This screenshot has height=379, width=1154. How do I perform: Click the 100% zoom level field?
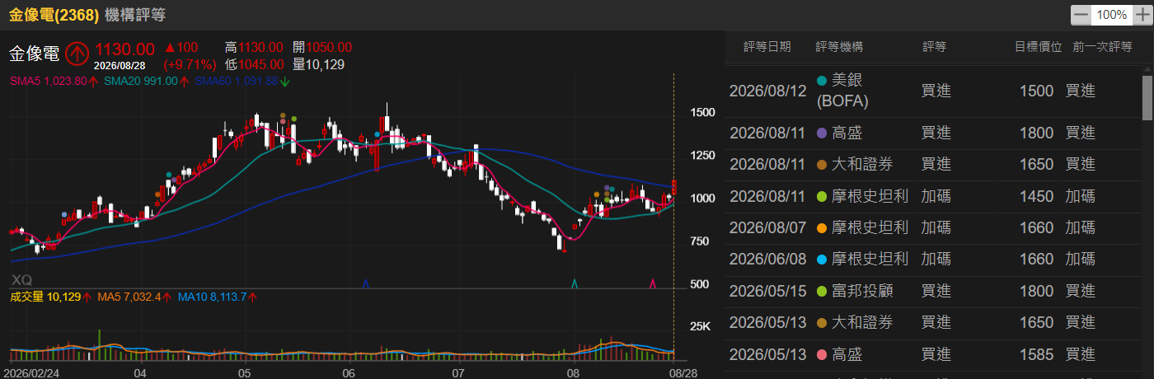point(1111,15)
